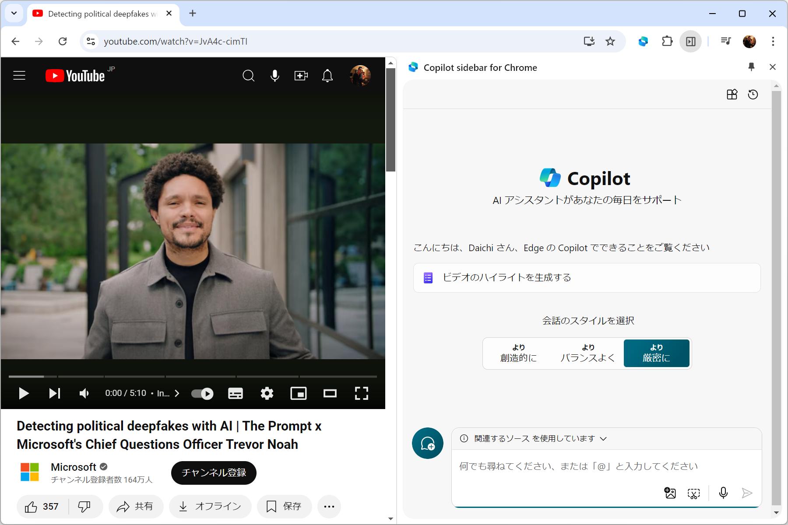Viewport: 788px width, 525px height.
Task: View site information icon
Action: point(91,42)
